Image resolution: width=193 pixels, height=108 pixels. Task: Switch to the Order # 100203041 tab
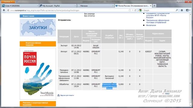(x=20, y=6)
